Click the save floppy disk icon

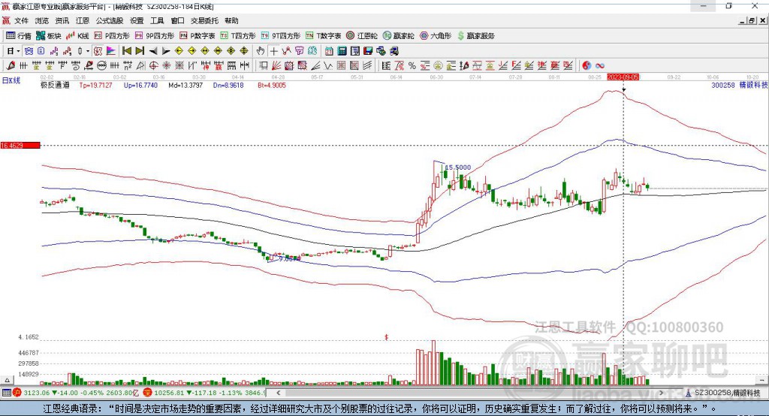click(x=368, y=51)
